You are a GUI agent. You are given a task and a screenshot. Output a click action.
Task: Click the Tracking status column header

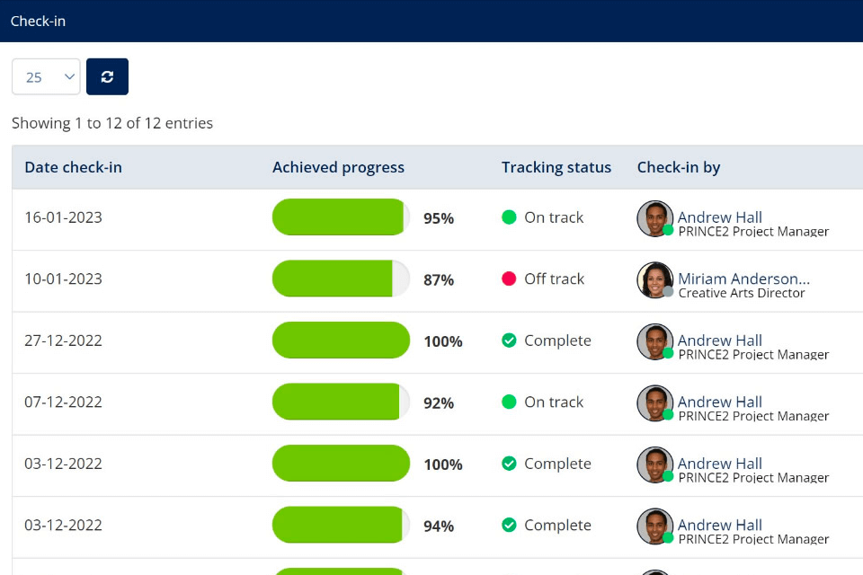click(x=557, y=167)
